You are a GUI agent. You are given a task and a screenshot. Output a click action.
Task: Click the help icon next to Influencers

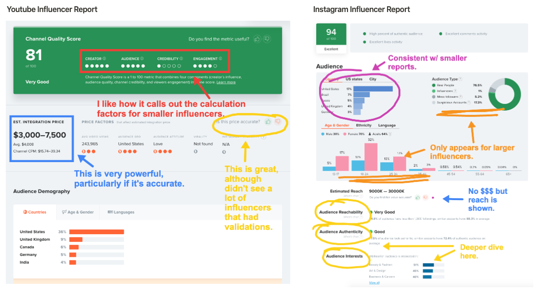click(x=455, y=91)
